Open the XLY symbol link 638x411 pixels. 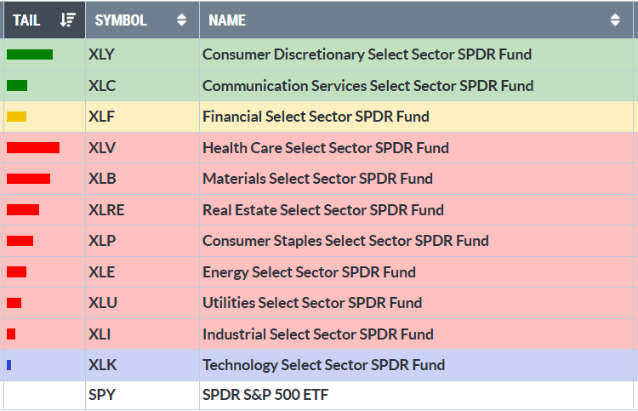101,54
